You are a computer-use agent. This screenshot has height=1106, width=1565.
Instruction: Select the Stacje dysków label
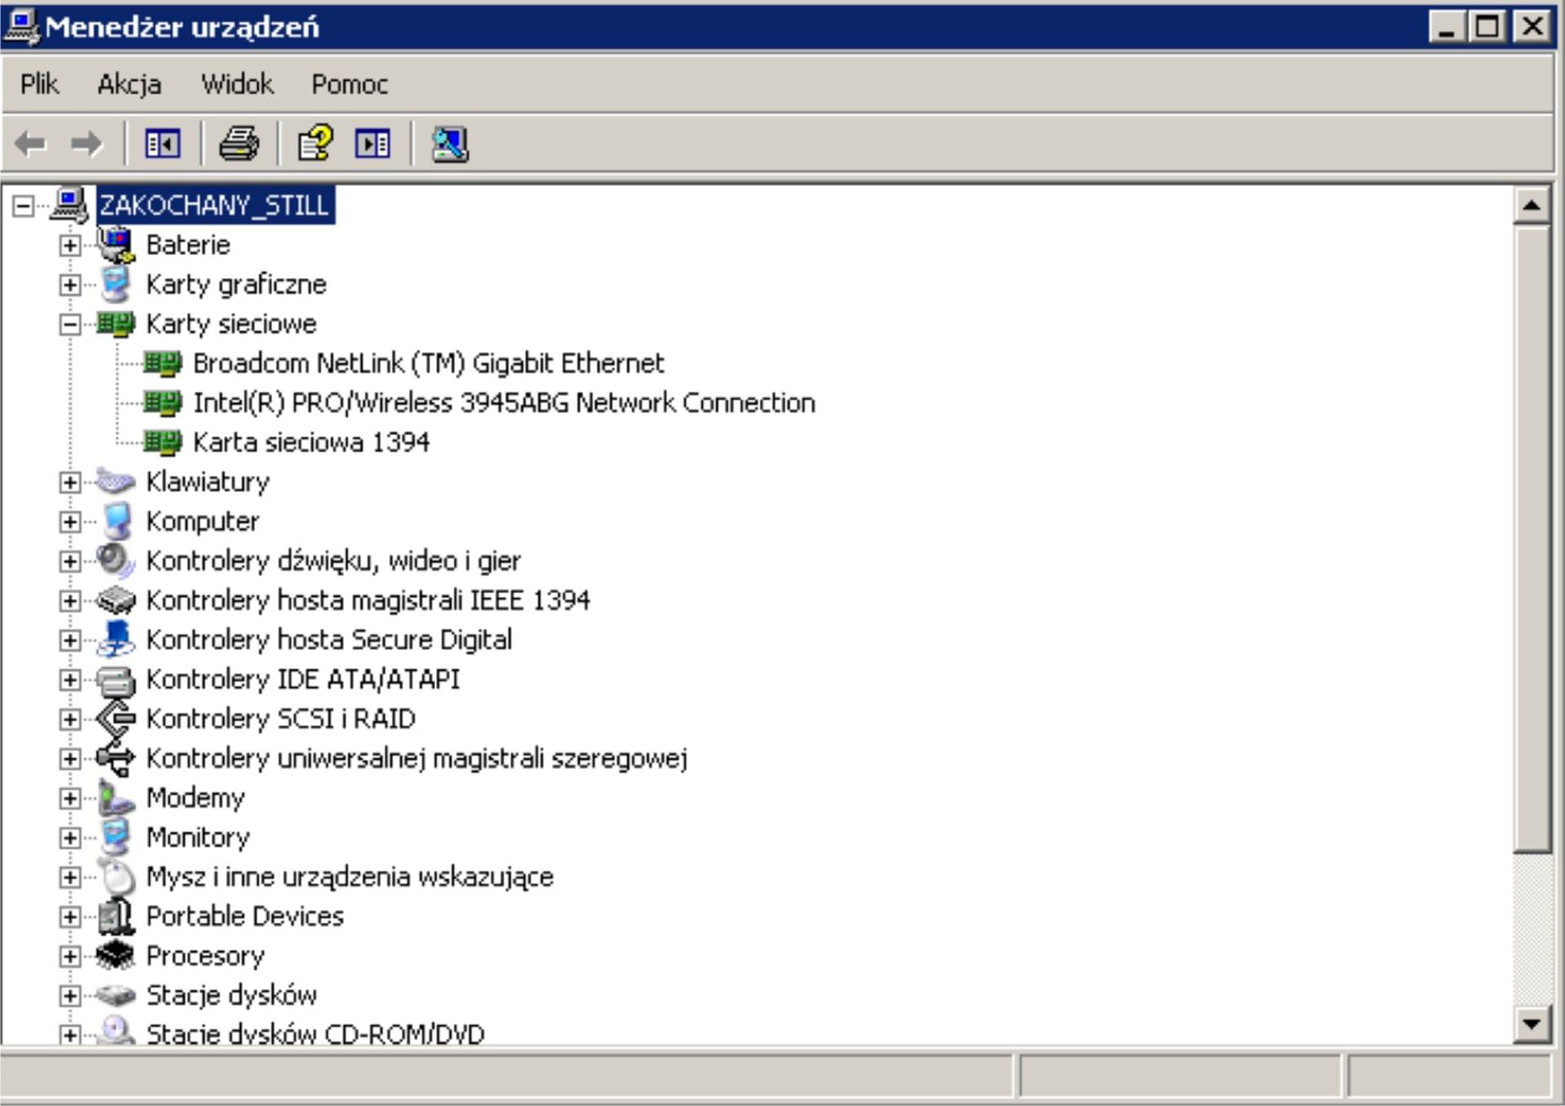(x=231, y=995)
